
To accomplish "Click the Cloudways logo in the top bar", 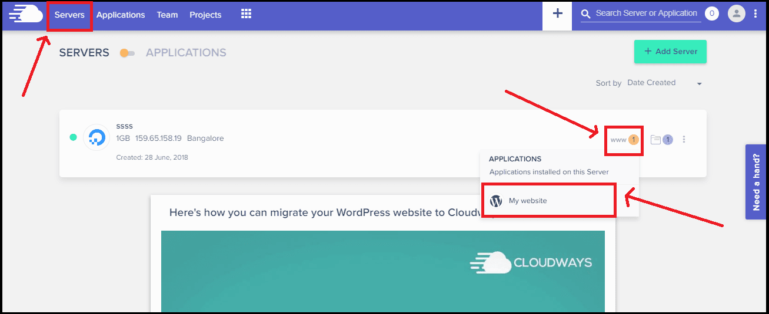I will coord(26,14).
